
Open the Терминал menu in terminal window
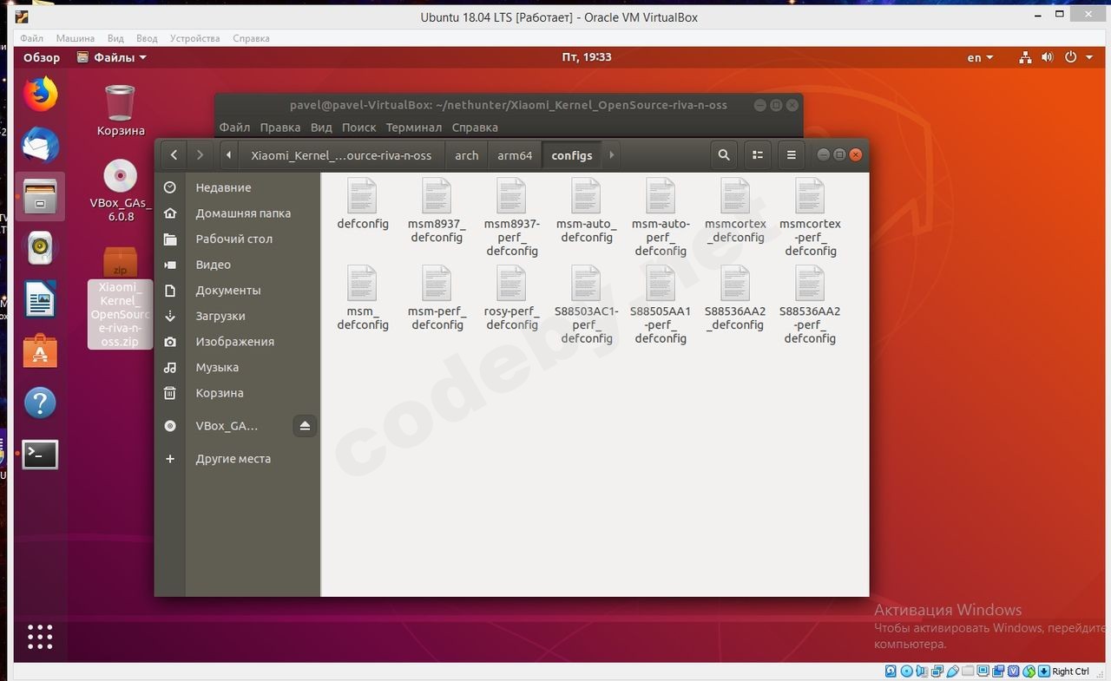tap(413, 127)
